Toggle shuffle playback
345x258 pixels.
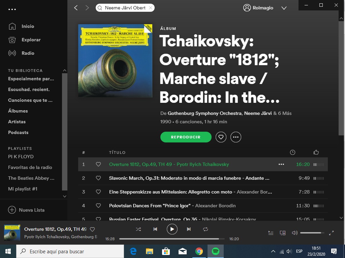coord(138,229)
